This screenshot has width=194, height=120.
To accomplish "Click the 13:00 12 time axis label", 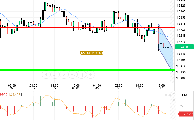I will (x=161, y=87).
